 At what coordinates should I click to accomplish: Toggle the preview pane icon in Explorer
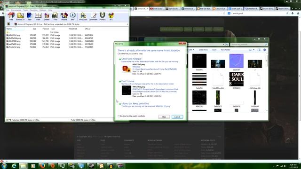tap(259, 50)
